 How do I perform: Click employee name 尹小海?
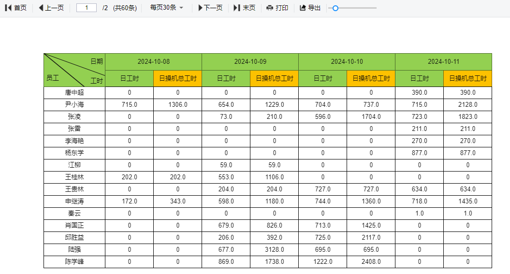point(74,105)
